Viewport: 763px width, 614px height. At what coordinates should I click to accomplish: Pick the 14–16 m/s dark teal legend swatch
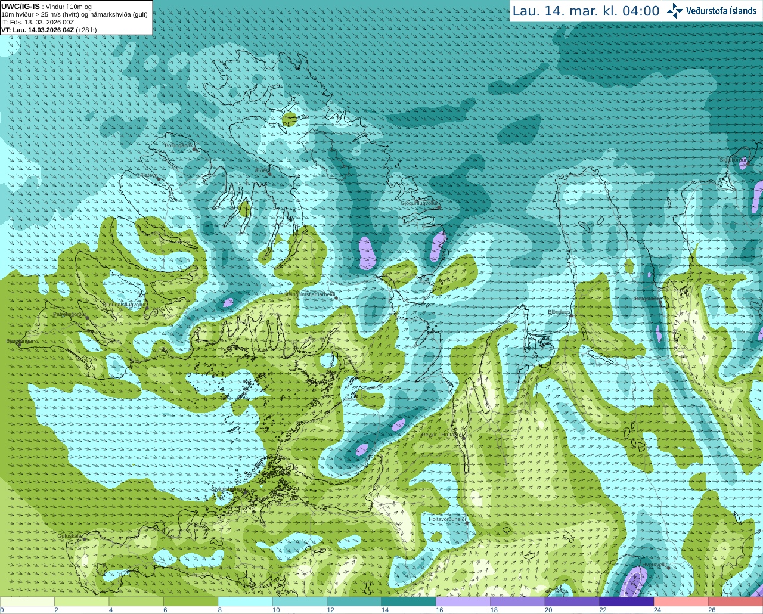click(409, 601)
